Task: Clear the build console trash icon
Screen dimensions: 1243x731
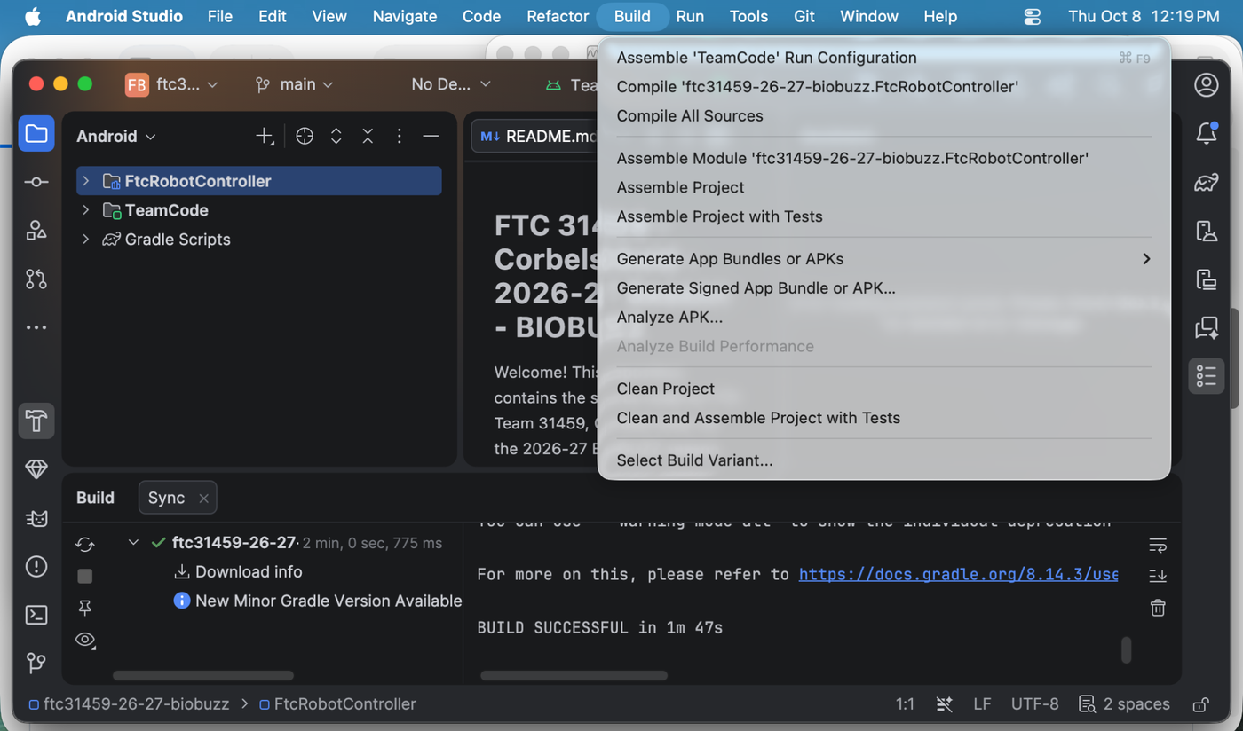Action: click(x=1158, y=608)
